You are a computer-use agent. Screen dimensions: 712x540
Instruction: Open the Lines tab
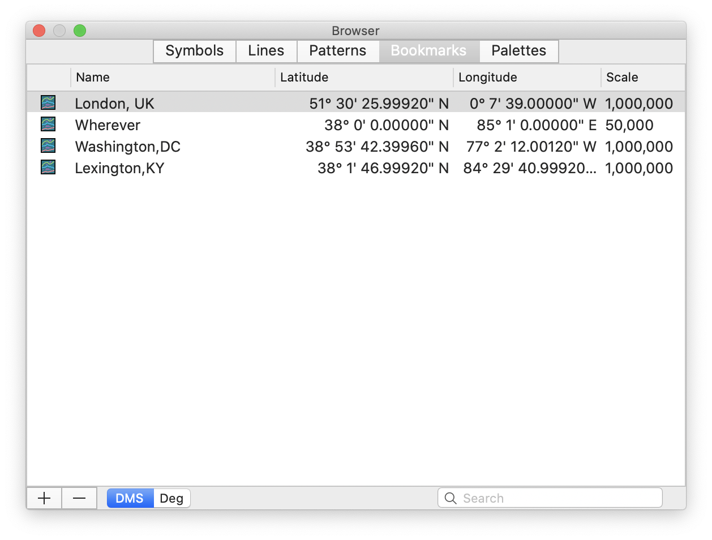point(266,51)
